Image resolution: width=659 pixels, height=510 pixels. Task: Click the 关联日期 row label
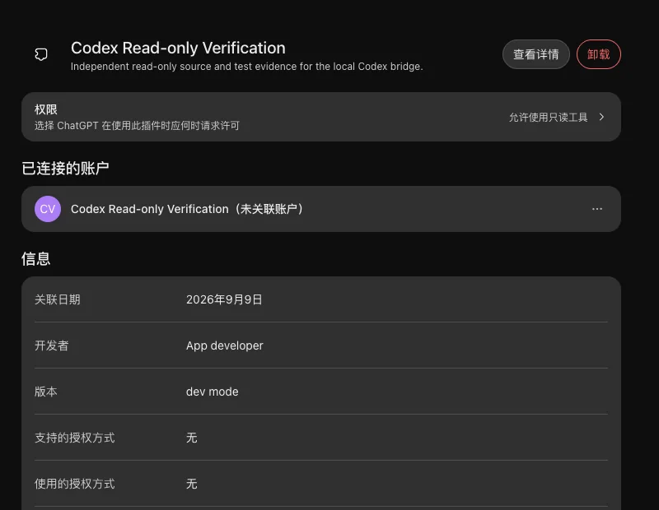(x=57, y=299)
